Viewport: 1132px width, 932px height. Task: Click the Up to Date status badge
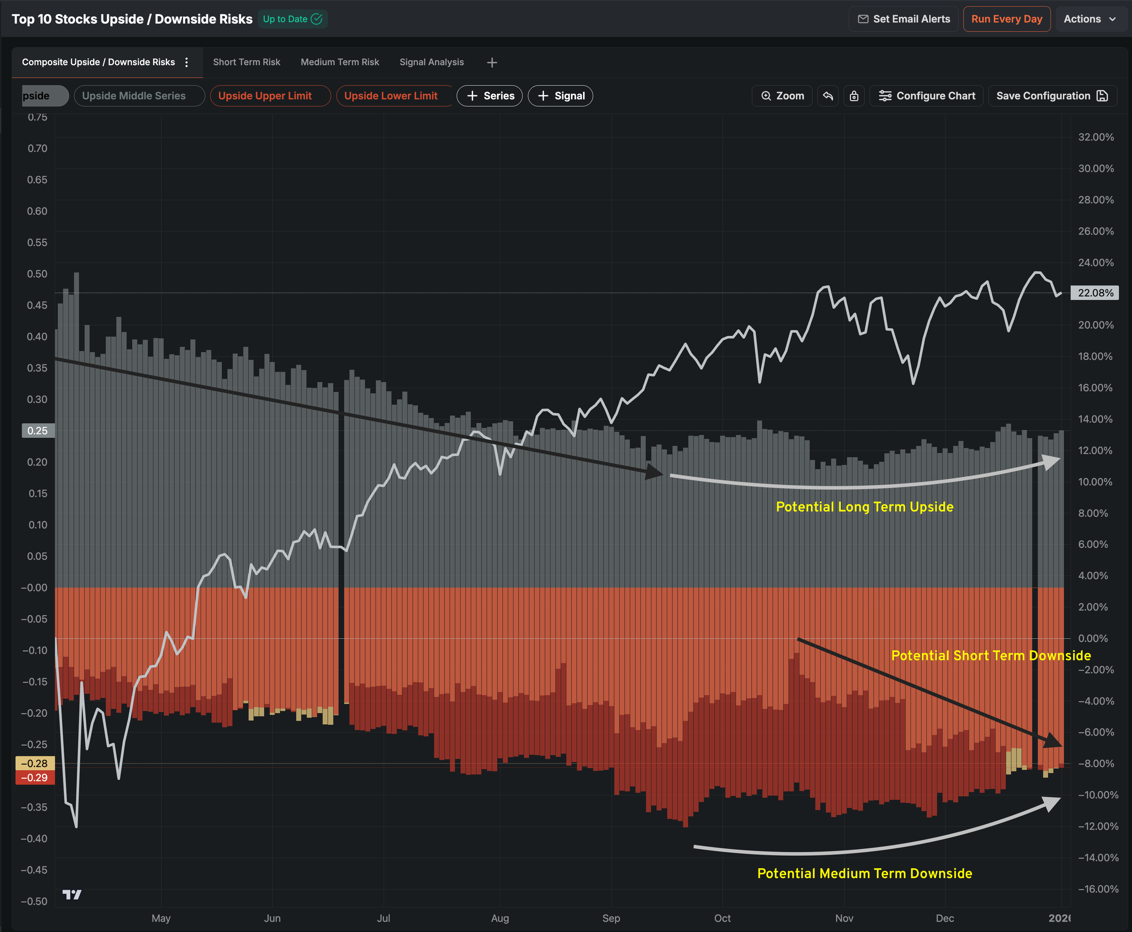pos(292,19)
